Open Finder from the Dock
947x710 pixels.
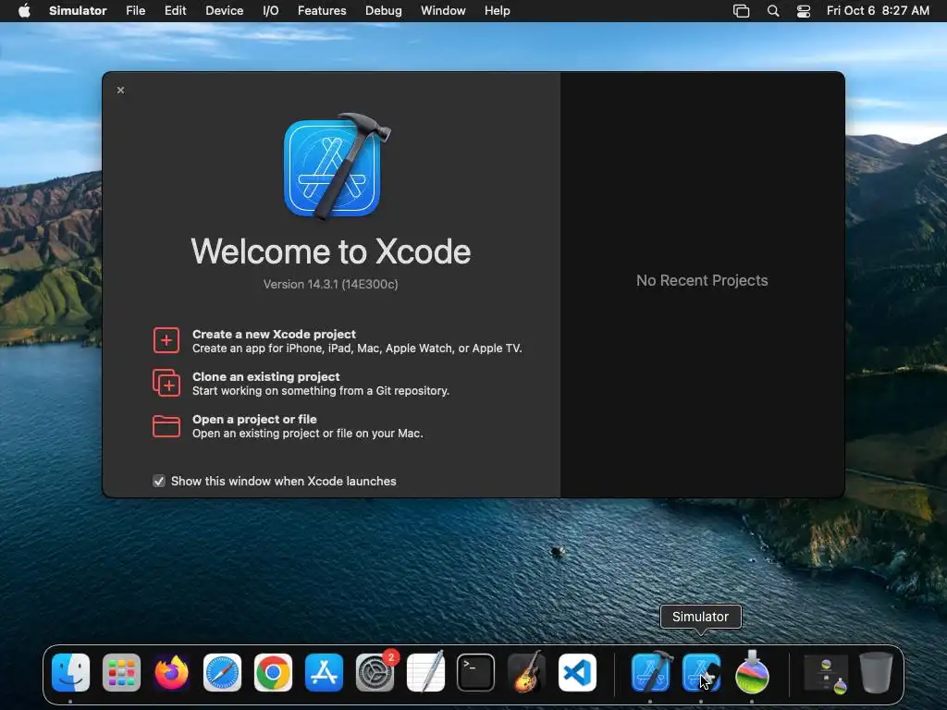coord(70,673)
